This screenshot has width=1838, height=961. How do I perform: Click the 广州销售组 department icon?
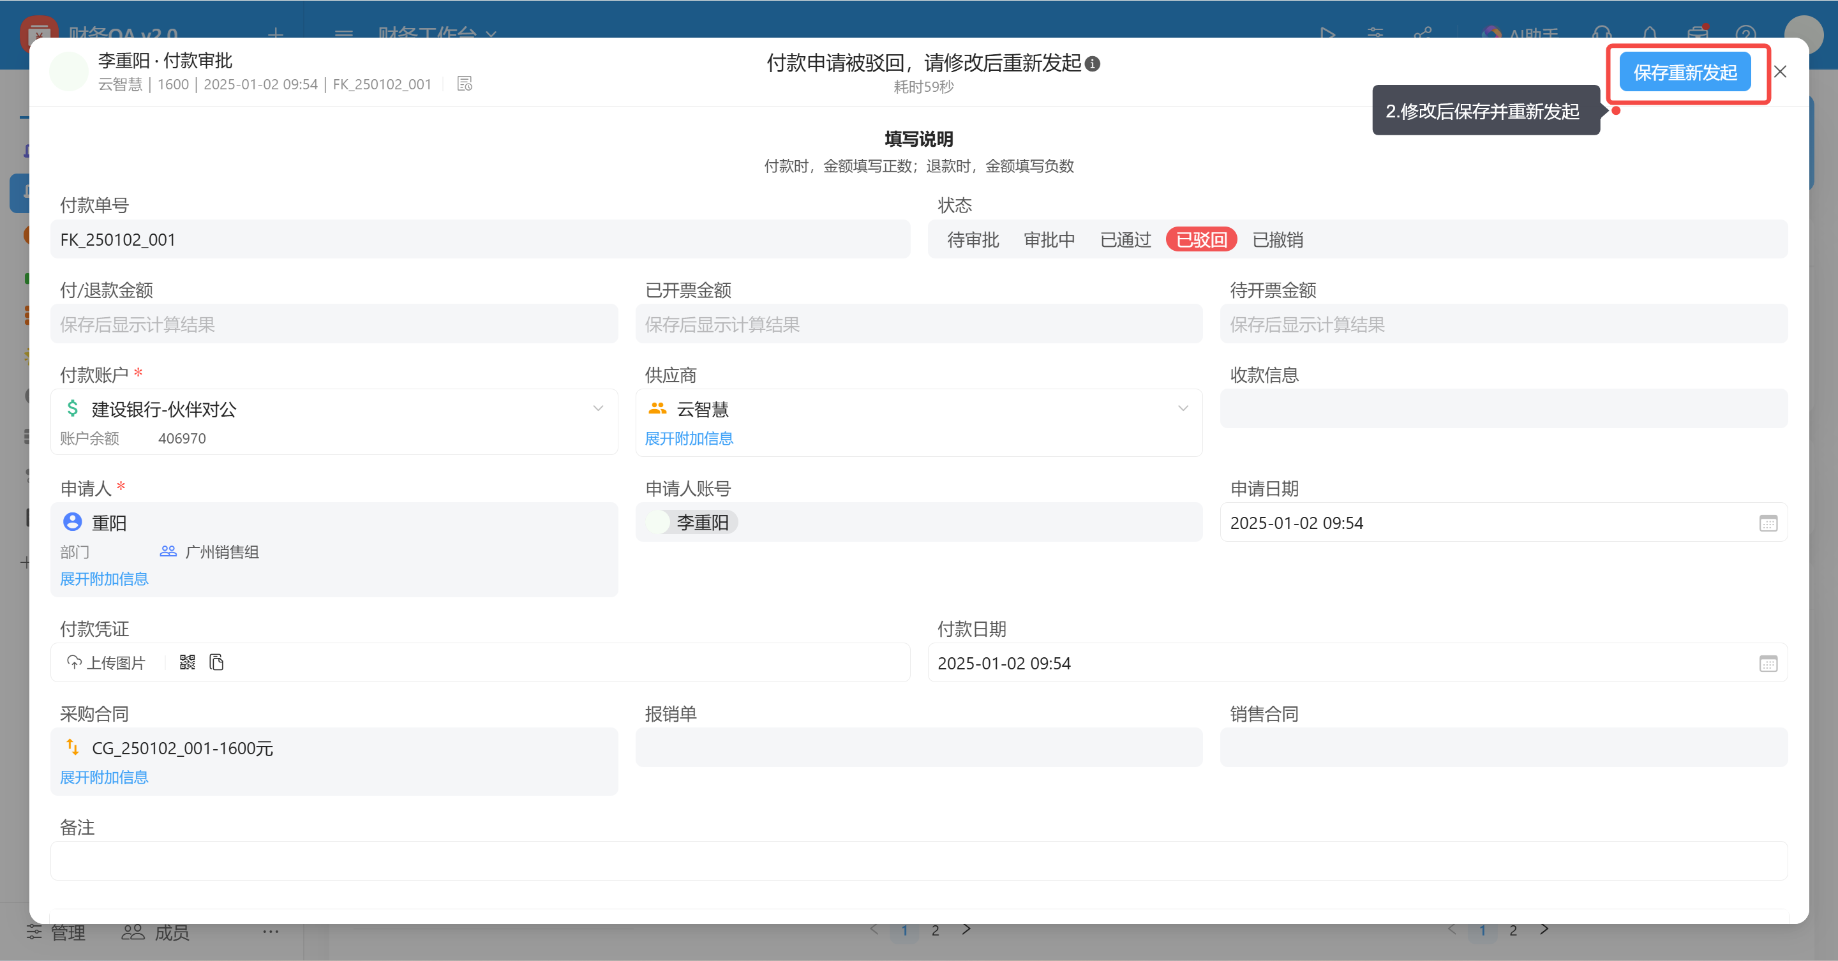click(x=168, y=551)
